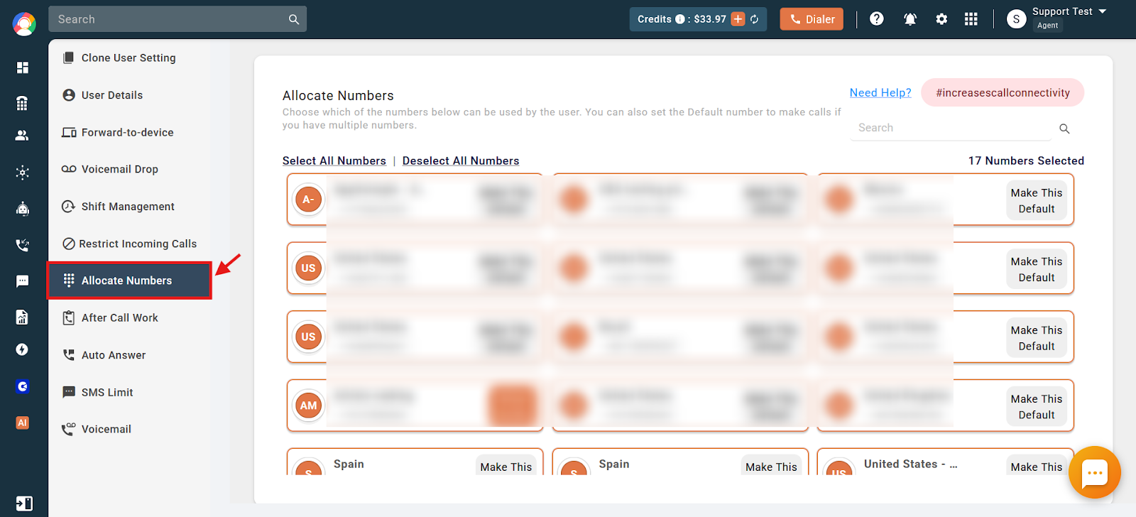1136x517 pixels.
Task: Open the AI icon in left rail
Action: pos(23,423)
